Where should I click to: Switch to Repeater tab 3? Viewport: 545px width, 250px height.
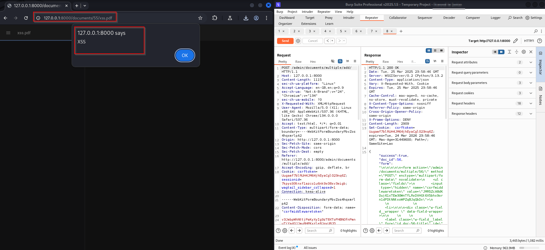click(312, 31)
